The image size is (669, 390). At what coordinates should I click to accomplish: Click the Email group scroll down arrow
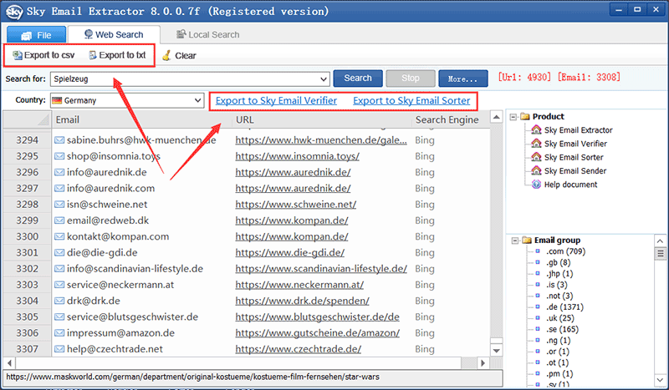660,380
